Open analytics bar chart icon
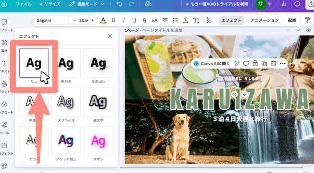The height and width of the screenshot is (173, 314). point(283,4)
